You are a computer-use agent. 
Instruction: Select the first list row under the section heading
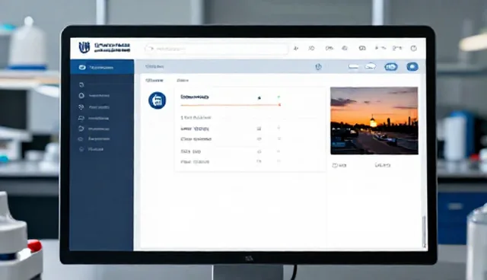[x=231, y=129]
